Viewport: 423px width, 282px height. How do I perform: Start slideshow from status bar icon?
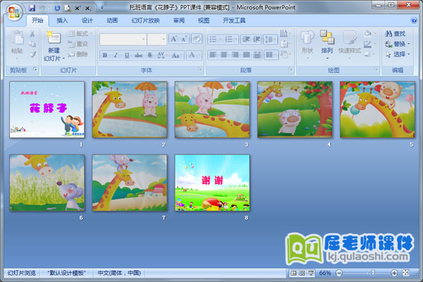(312, 273)
